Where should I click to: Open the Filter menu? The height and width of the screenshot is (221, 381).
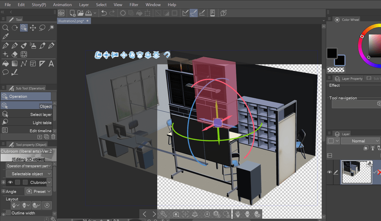click(134, 5)
